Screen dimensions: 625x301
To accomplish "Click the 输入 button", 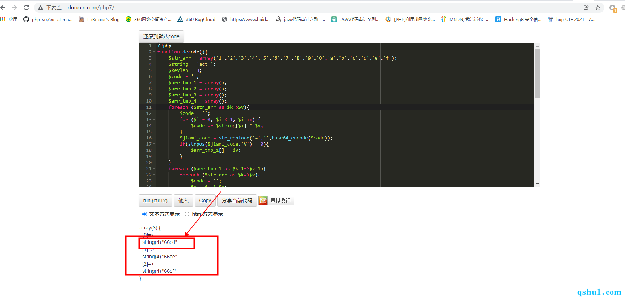I will pyautogui.click(x=183, y=201).
